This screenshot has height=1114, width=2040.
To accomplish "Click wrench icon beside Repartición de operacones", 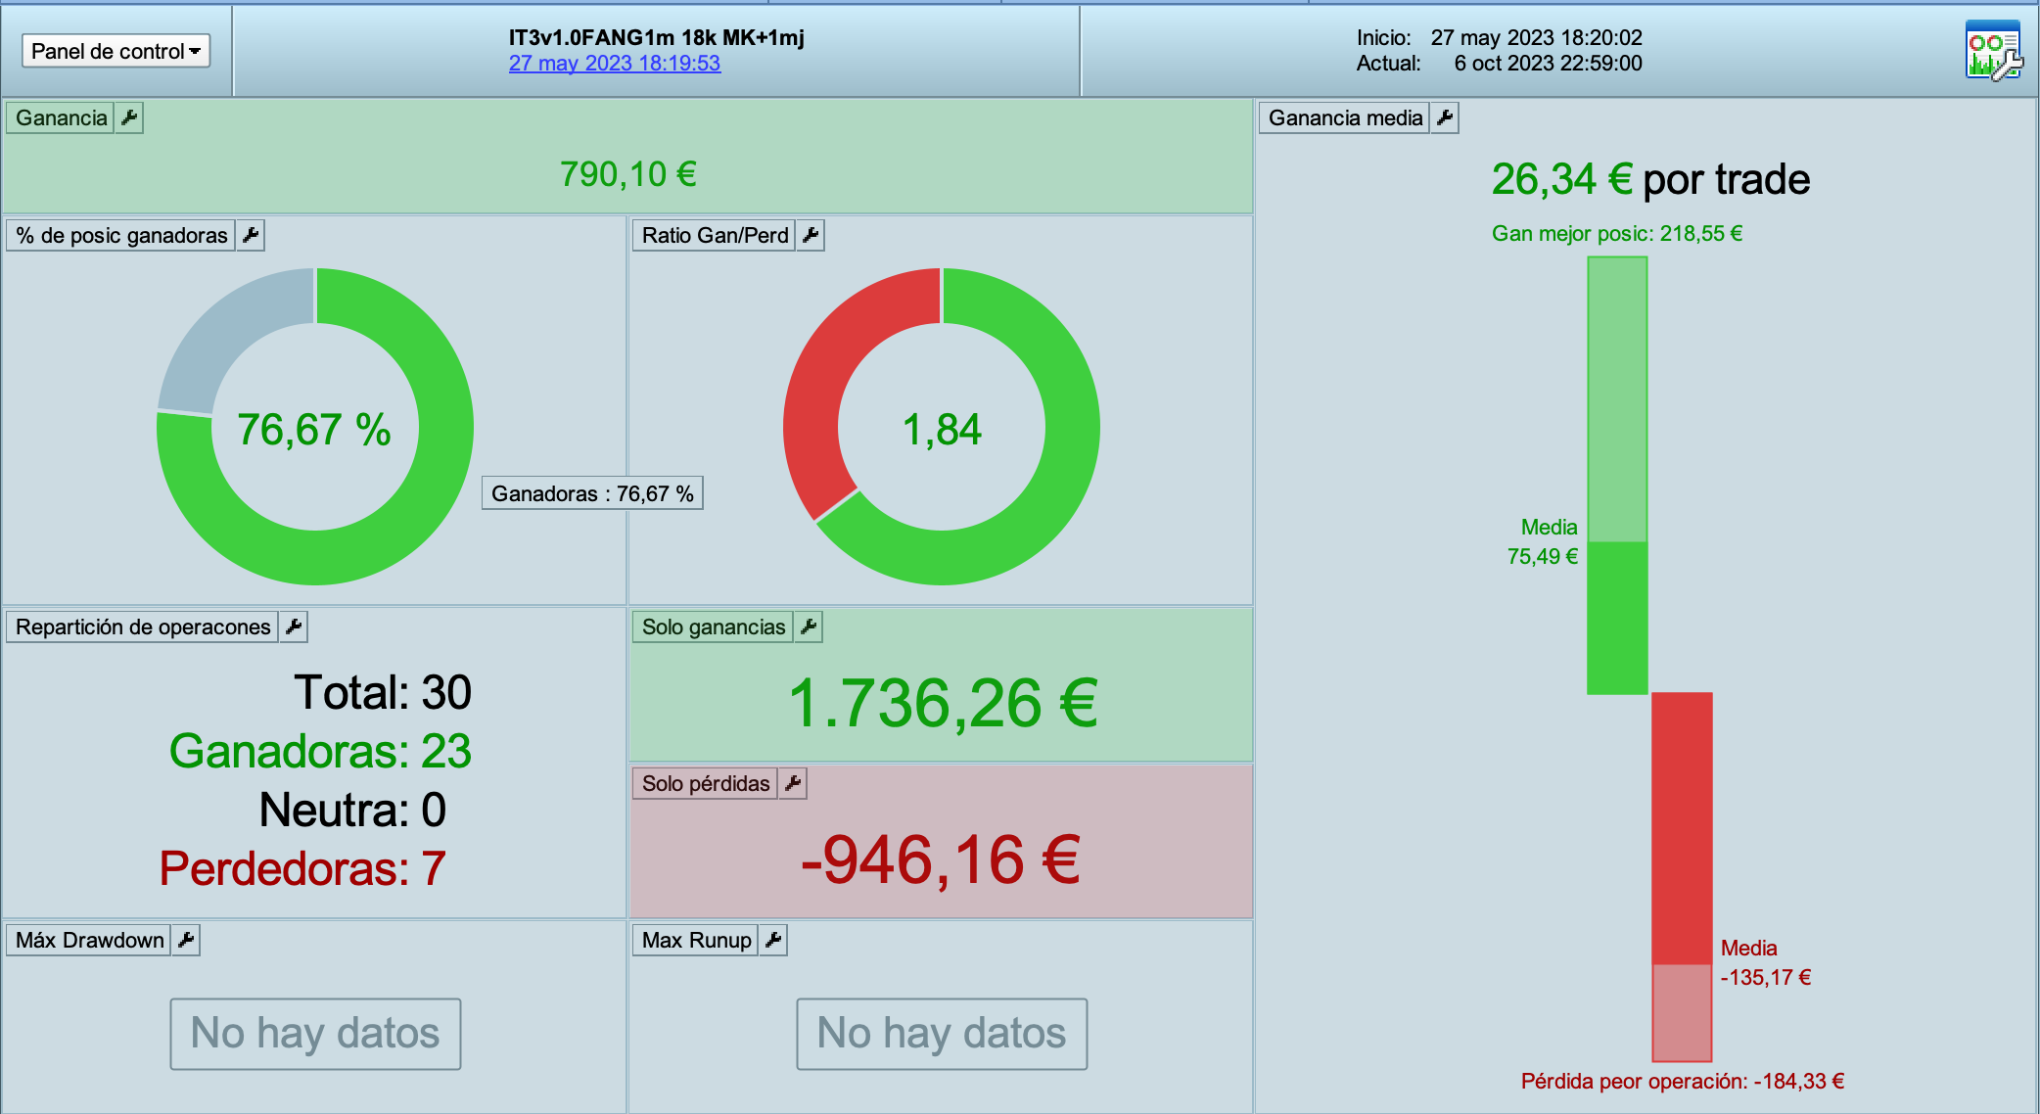I will pyautogui.click(x=294, y=627).
